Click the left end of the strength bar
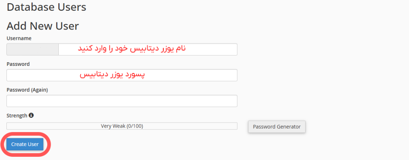Screen dimensions: 409x160 (x=10, y=126)
